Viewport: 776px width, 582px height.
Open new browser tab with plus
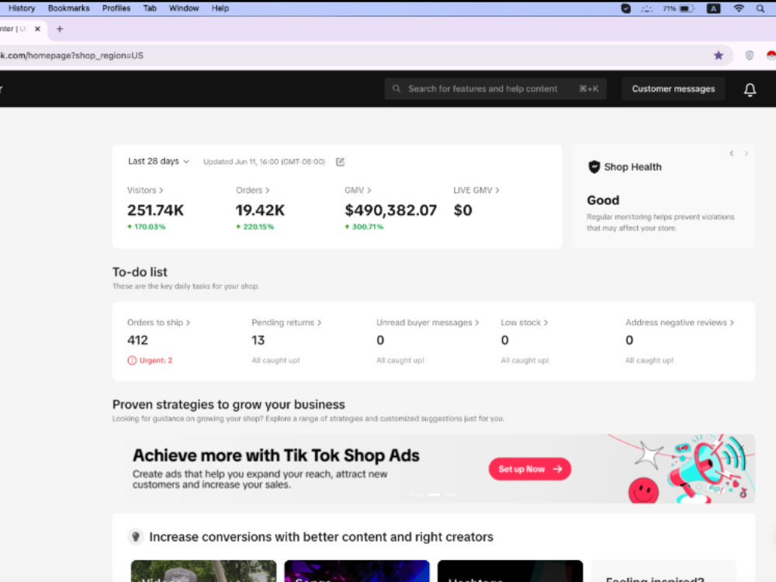click(60, 29)
